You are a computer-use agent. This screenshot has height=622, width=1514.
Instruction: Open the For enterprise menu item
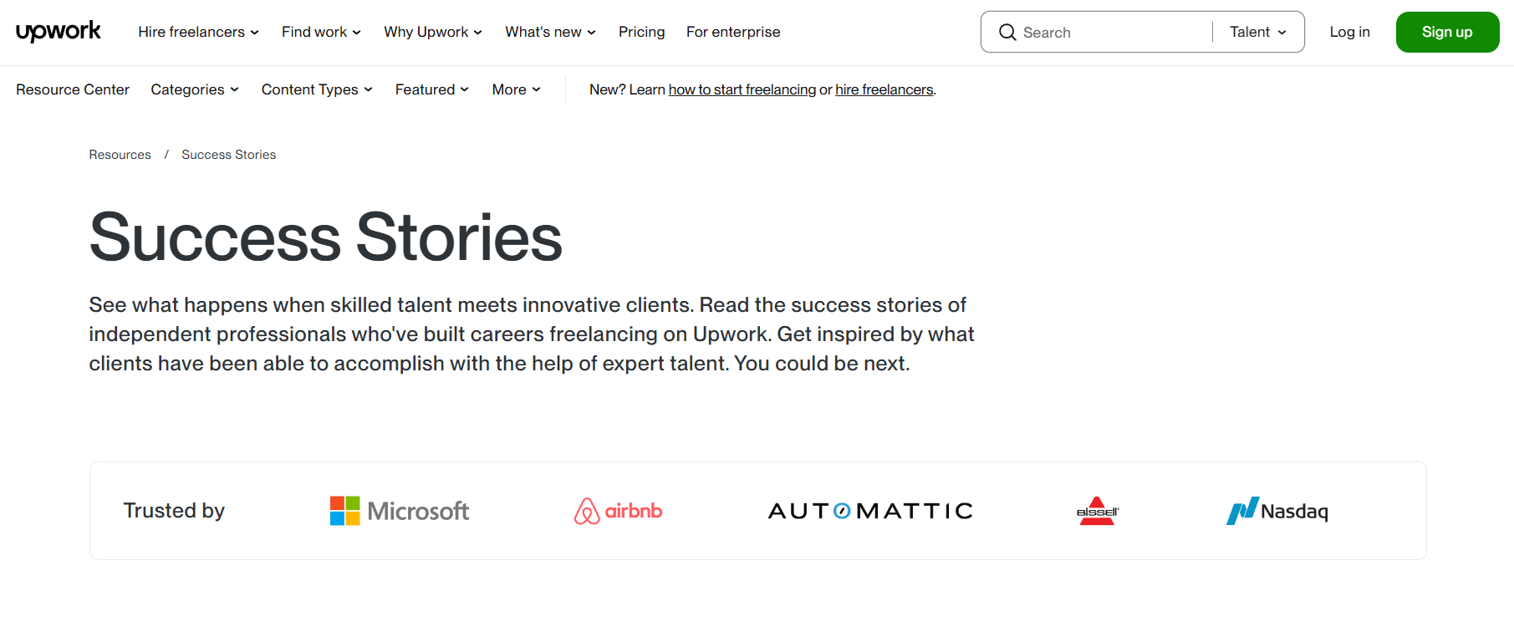pos(733,32)
